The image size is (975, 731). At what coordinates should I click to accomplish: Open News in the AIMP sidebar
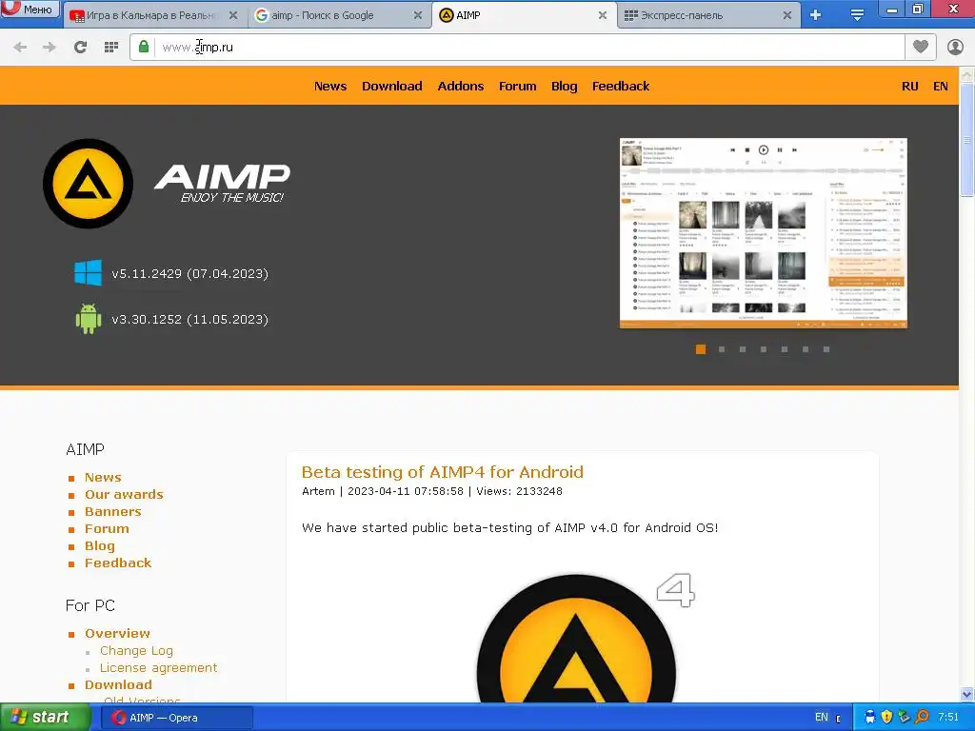[103, 478]
